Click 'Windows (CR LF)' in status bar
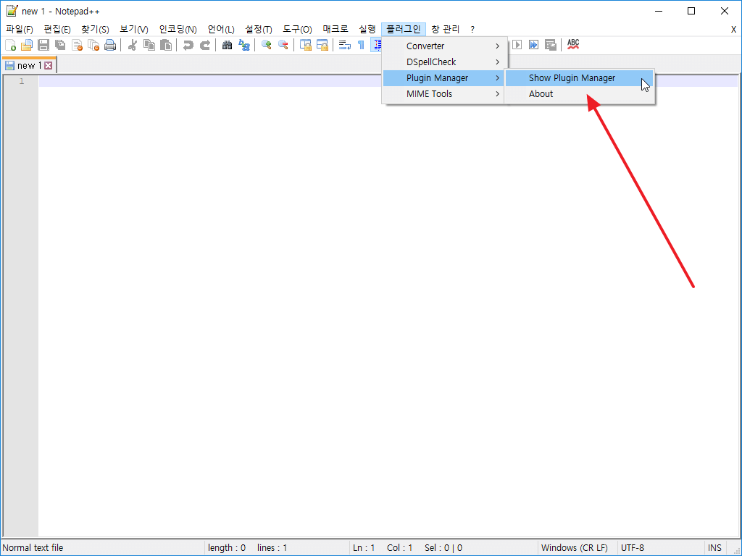Image resolution: width=742 pixels, height=556 pixels. coord(574,547)
